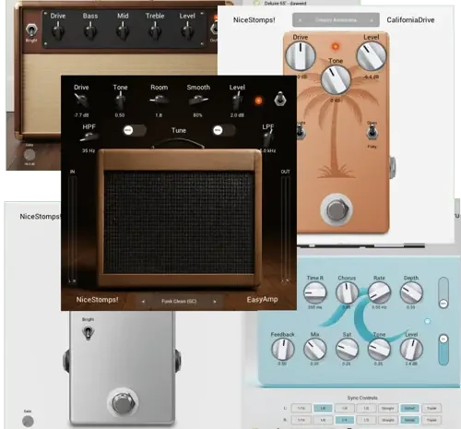461x429 pixels.
Task: Click the -7.7 dB Drive value in EasyAmp
Action: point(81,115)
